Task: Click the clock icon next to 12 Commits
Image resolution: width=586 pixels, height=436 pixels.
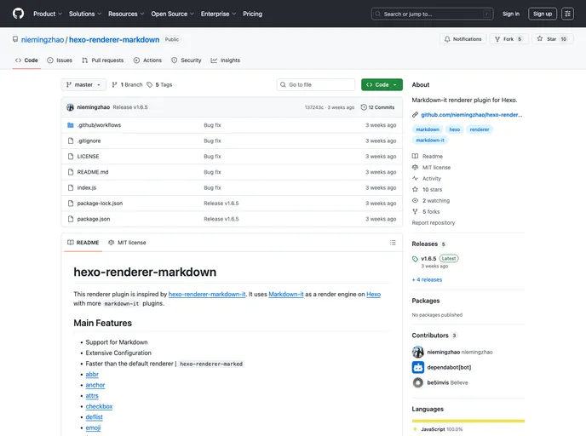Action: pyautogui.click(x=364, y=107)
